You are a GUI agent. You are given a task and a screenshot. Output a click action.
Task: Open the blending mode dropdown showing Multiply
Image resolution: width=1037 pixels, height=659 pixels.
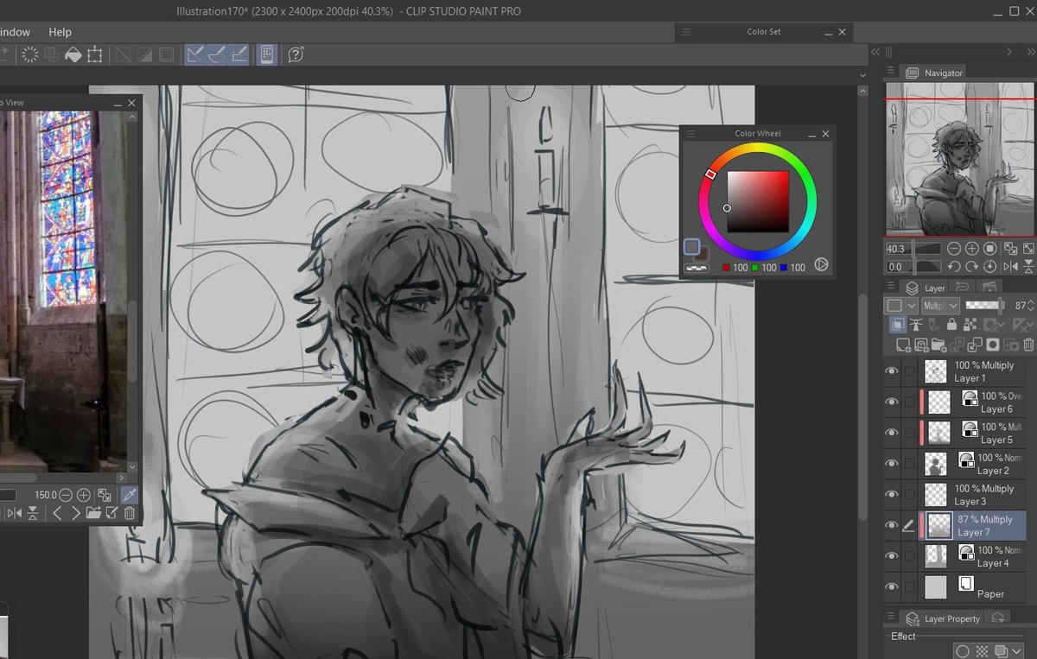(940, 306)
